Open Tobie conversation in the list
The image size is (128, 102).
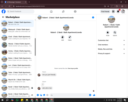pos(17,73)
